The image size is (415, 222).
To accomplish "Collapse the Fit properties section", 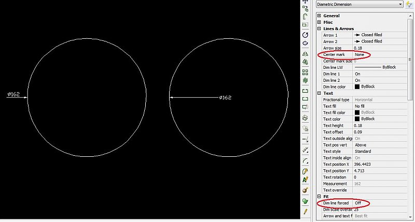I will coord(319,197).
